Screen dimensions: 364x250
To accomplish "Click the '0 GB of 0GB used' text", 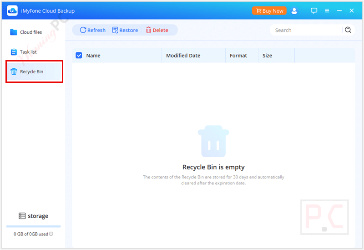I will (31, 234).
